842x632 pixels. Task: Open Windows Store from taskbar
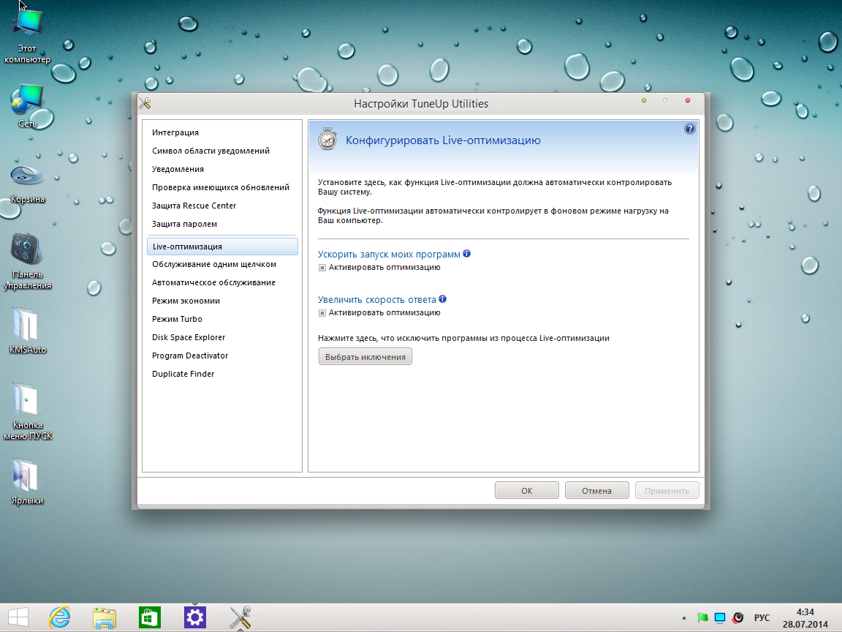point(149,617)
